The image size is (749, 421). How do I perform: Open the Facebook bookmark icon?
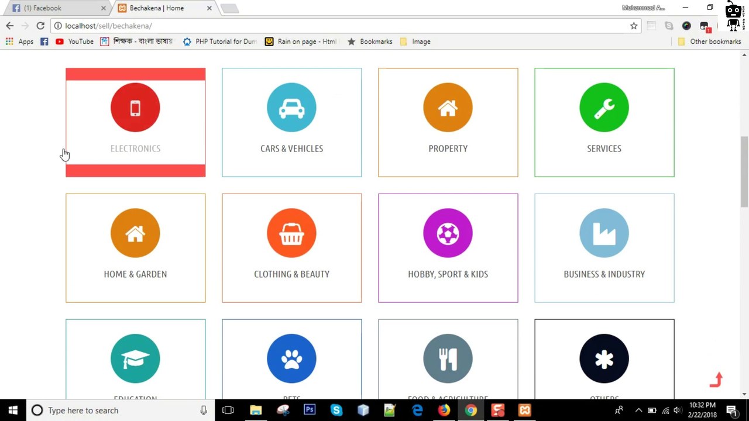click(44, 42)
